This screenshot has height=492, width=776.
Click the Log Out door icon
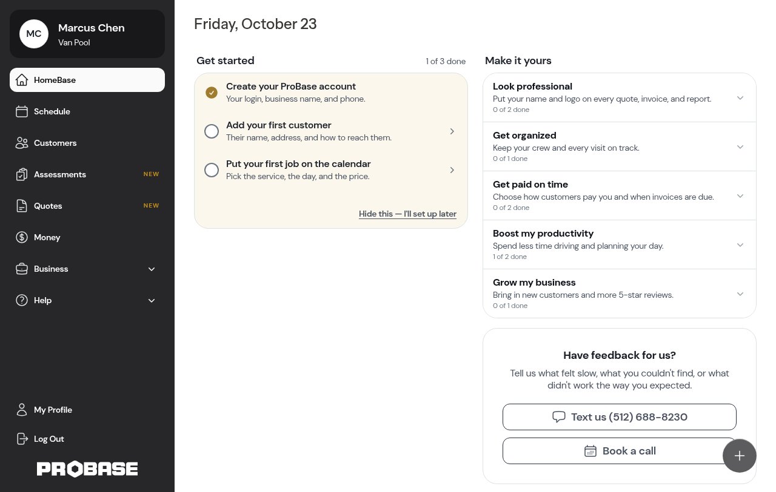[22, 439]
